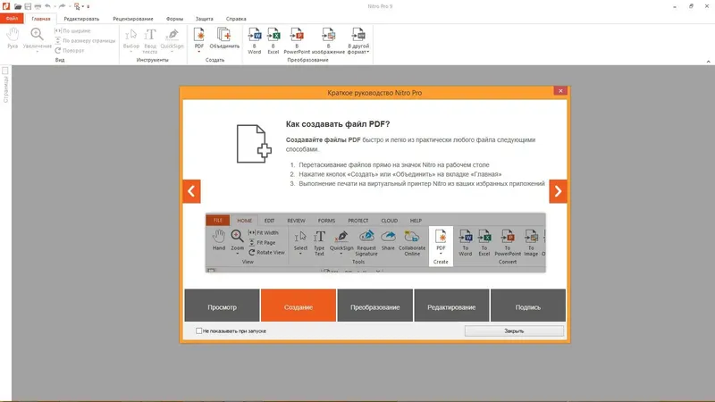Switch to the Формы ribbon tab
The image size is (715, 402).
tap(174, 19)
